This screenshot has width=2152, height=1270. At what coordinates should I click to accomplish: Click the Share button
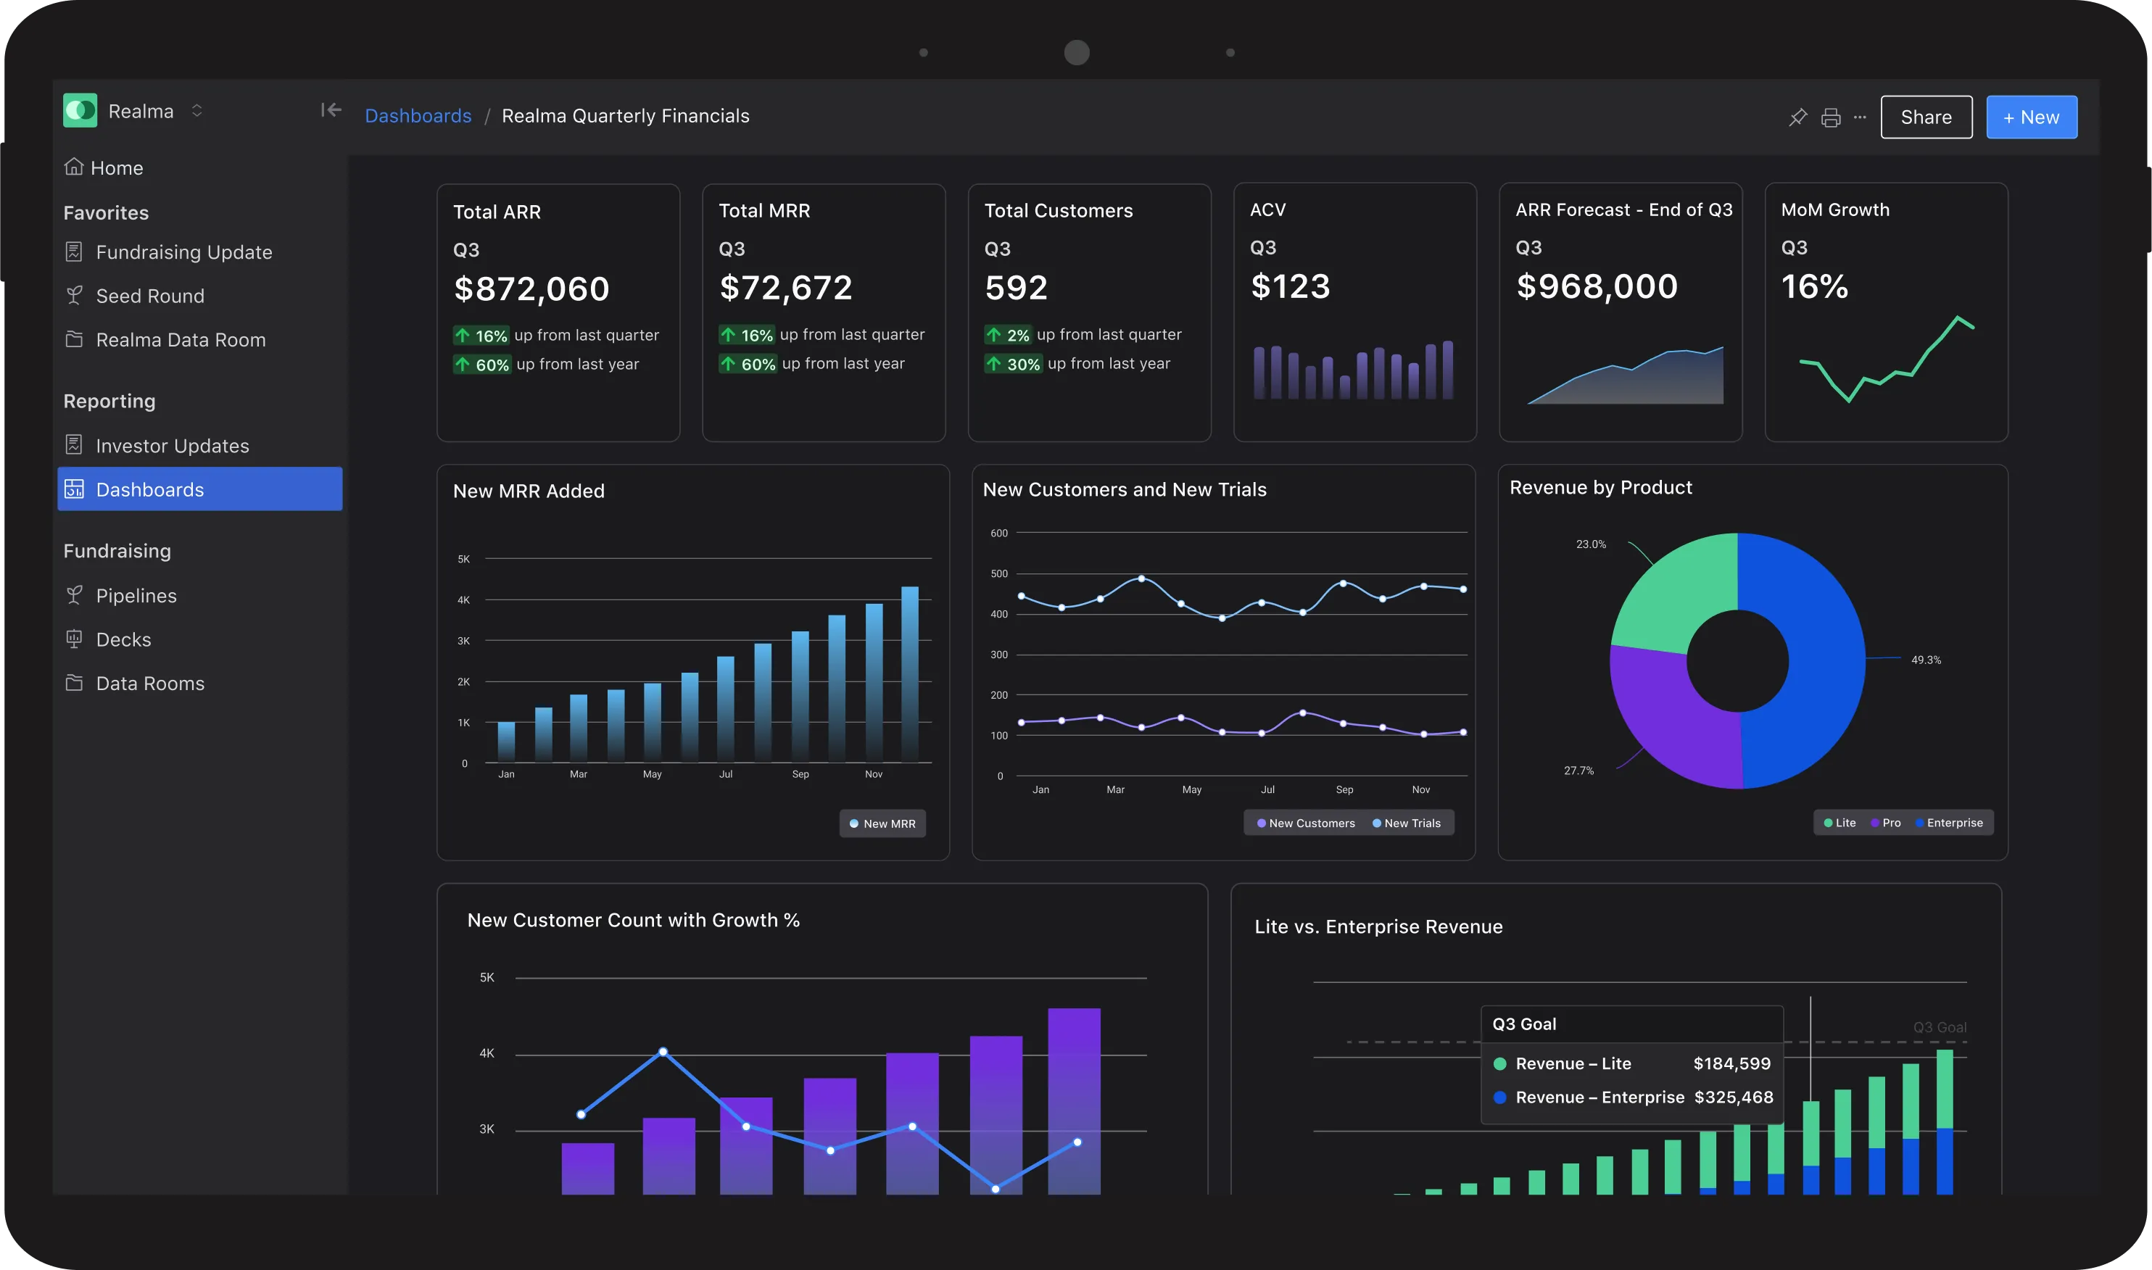tap(1926, 117)
